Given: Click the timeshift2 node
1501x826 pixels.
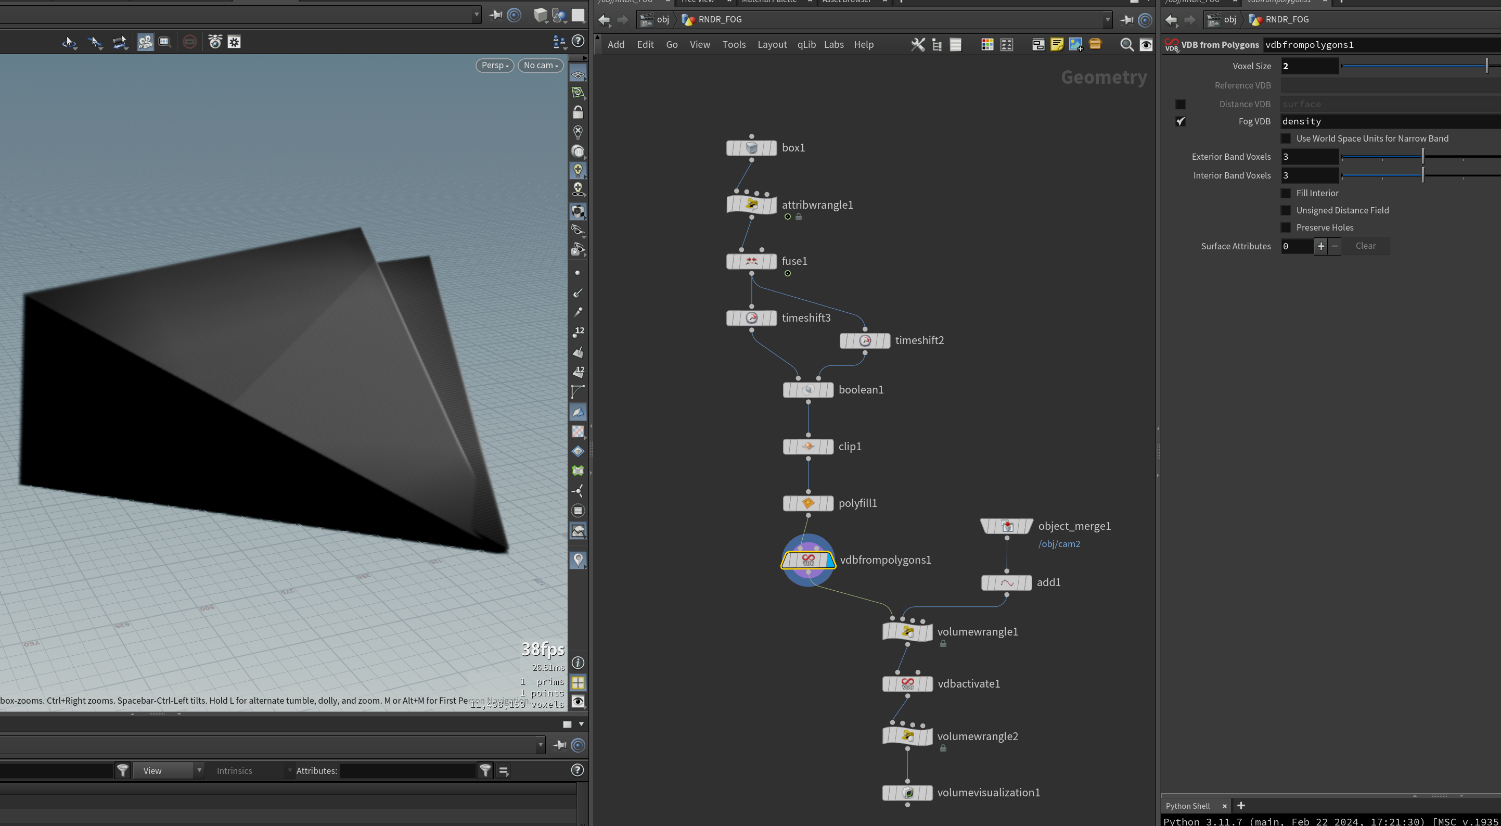Looking at the screenshot, I should pyautogui.click(x=865, y=340).
